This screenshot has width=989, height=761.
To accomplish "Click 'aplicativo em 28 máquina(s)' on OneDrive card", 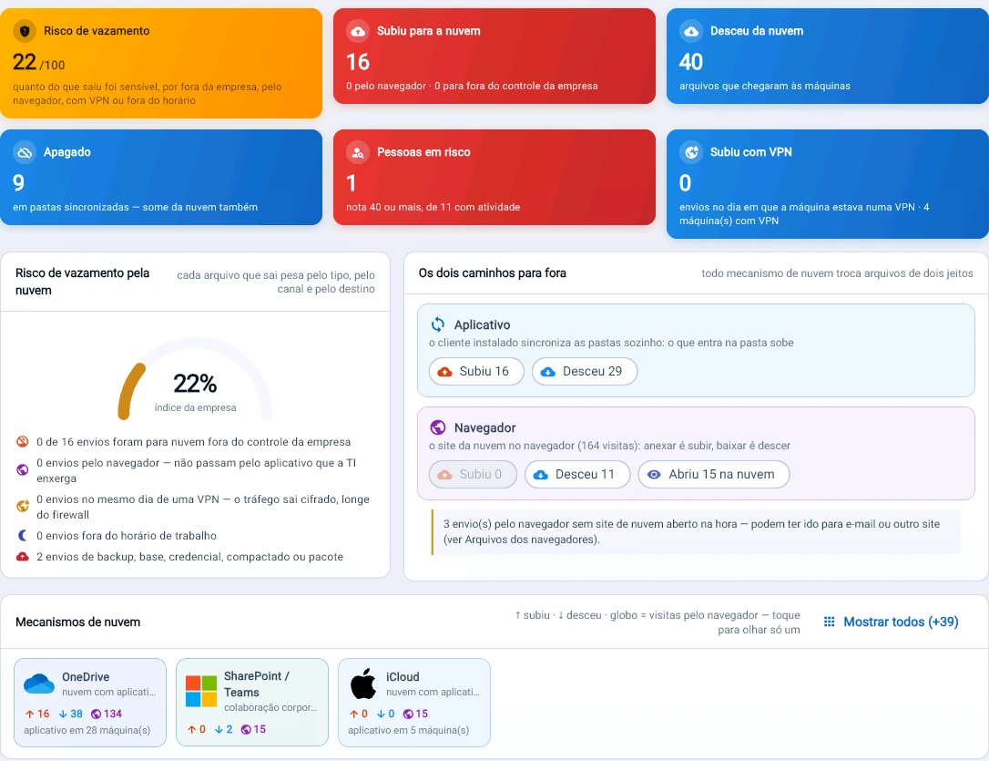I will (x=87, y=730).
